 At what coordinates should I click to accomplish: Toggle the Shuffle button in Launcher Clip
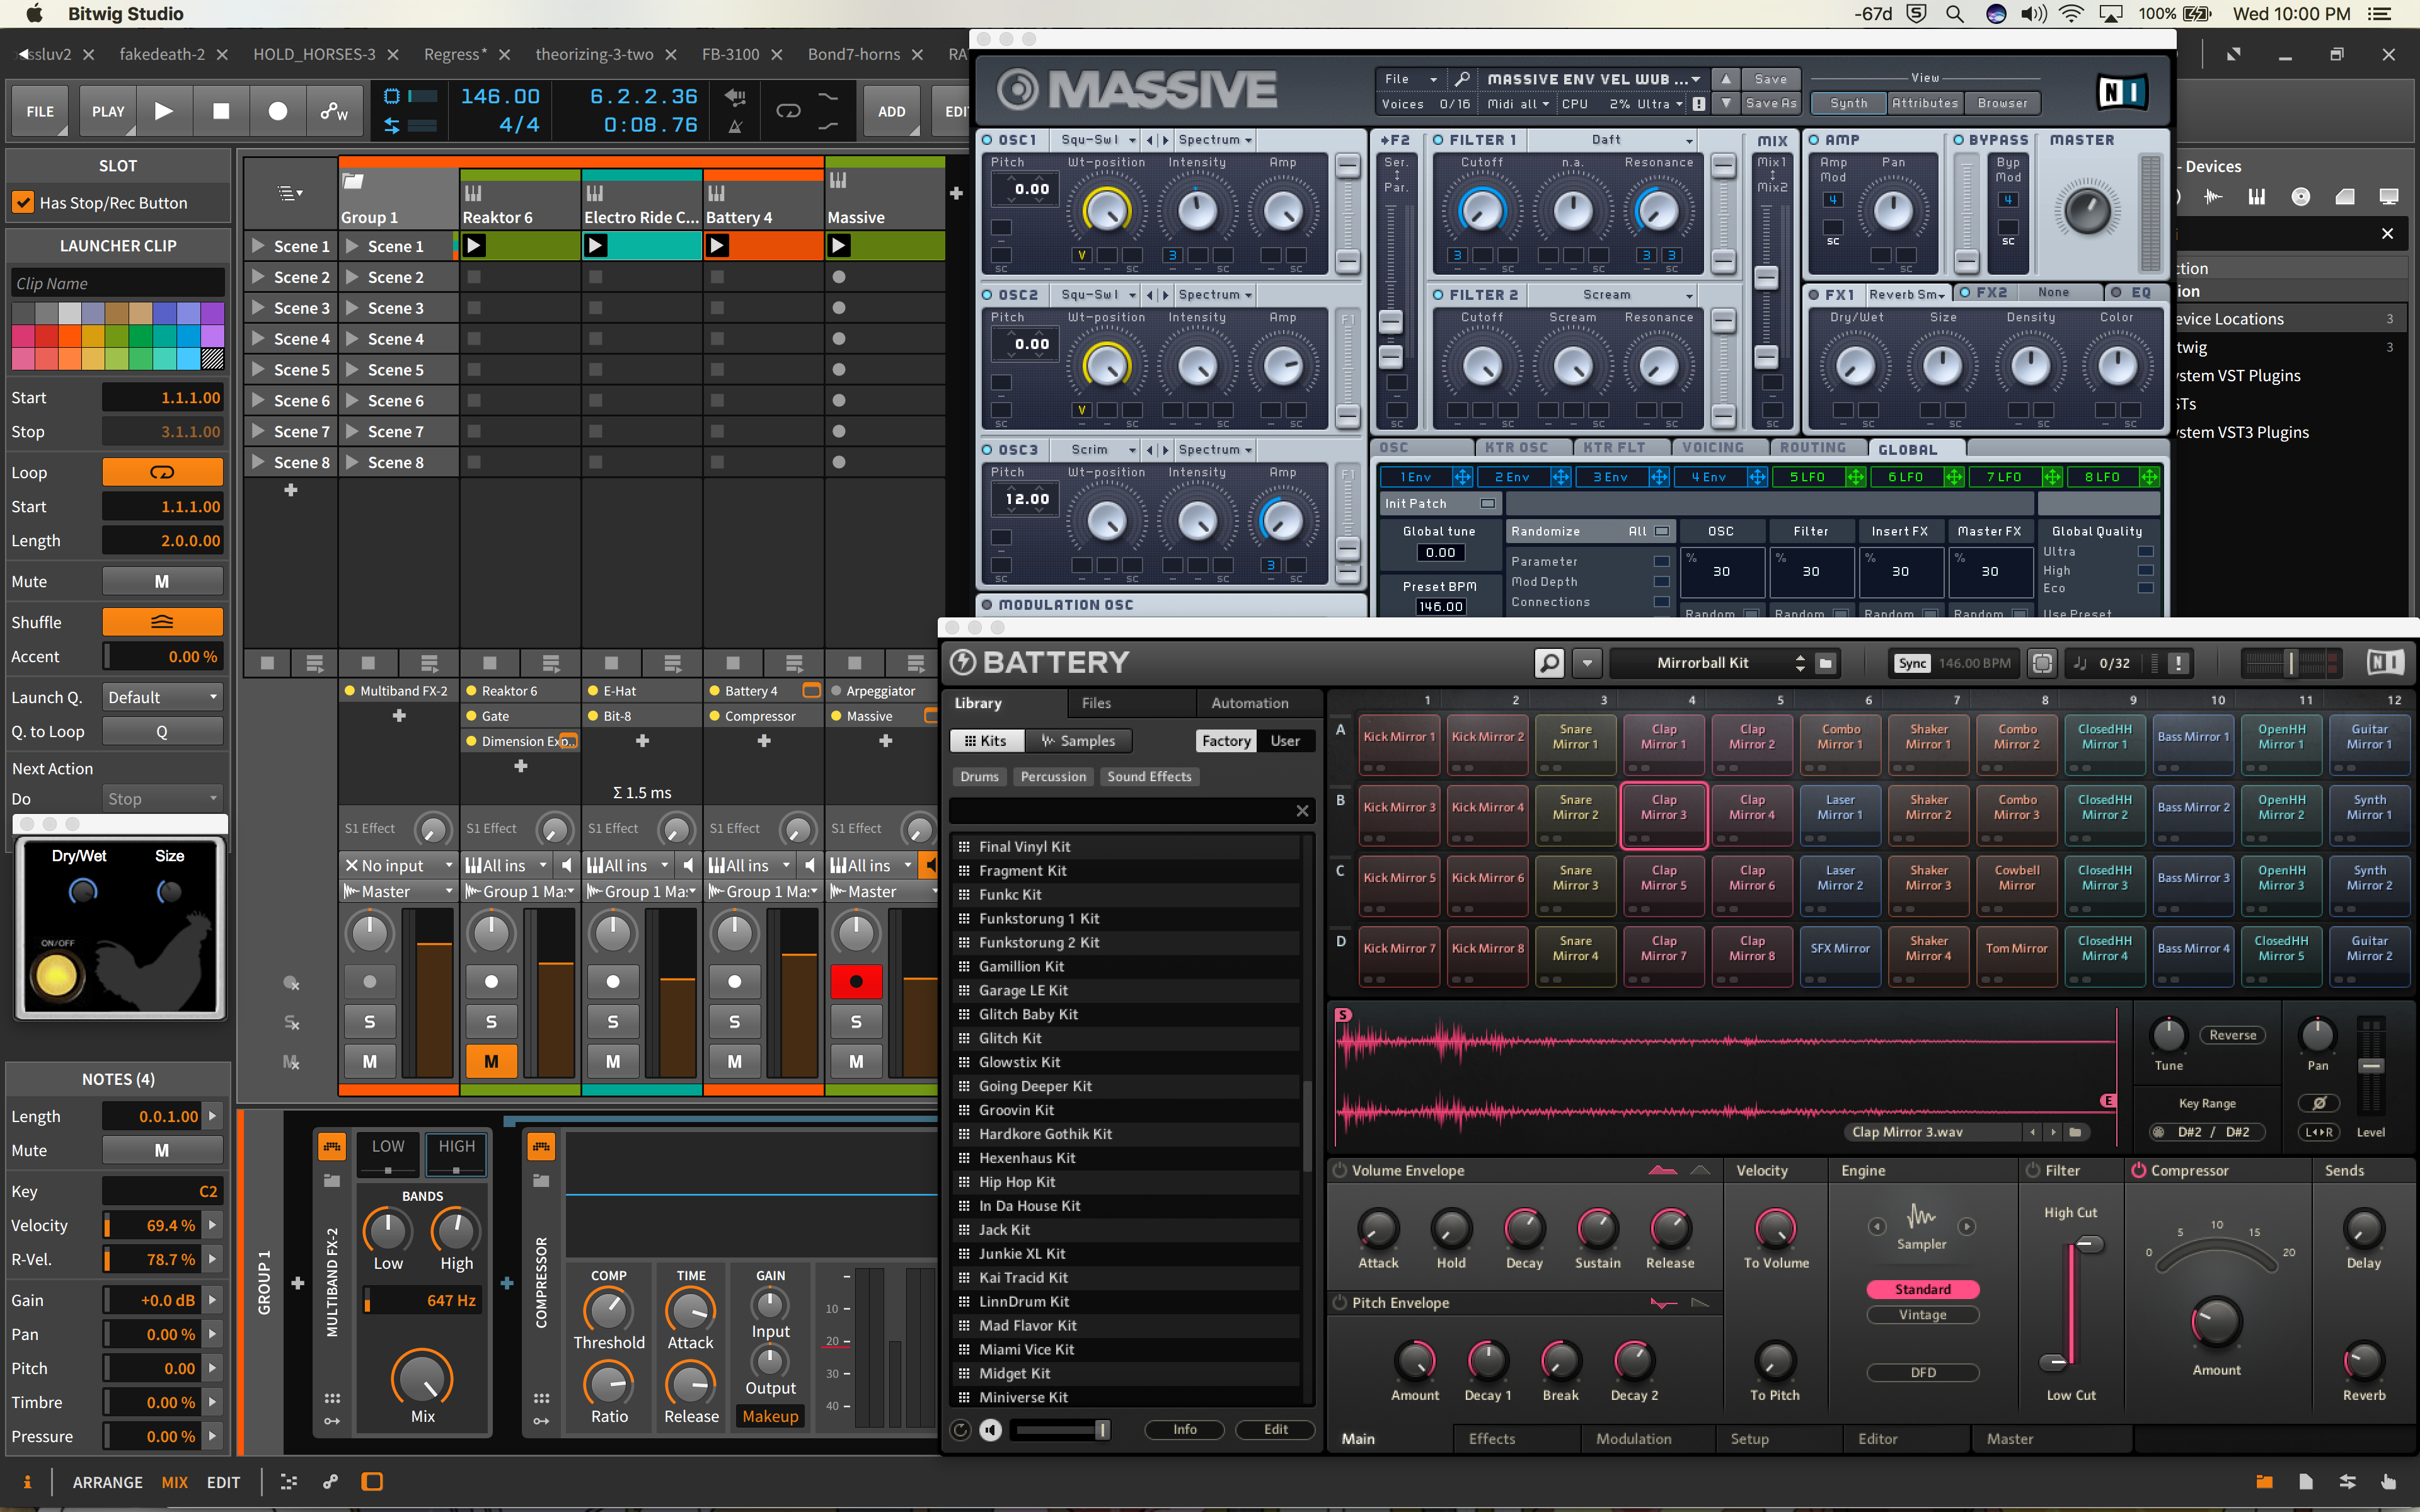tap(162, 622)
